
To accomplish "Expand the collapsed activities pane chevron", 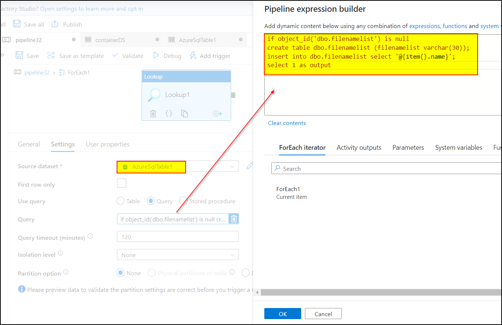I will pyautogui.click(x=2, y=55).
